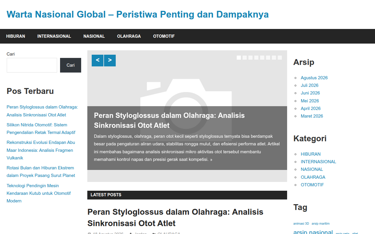This screenshot has height=234, width=375.
Task: Go to the previous slide with the left arrow
Action: coord(98,61)
